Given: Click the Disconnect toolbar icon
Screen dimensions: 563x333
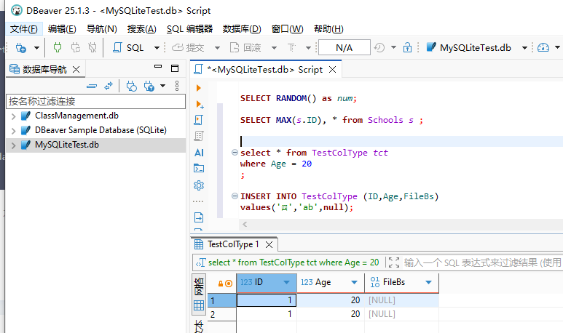Looking at the screenshot, I should pyautogui.click(x=92, y=47).
